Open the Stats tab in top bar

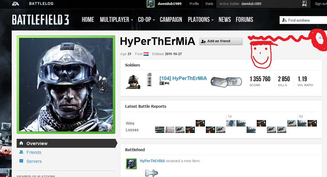pyautogui.click(x=209, y=4)
